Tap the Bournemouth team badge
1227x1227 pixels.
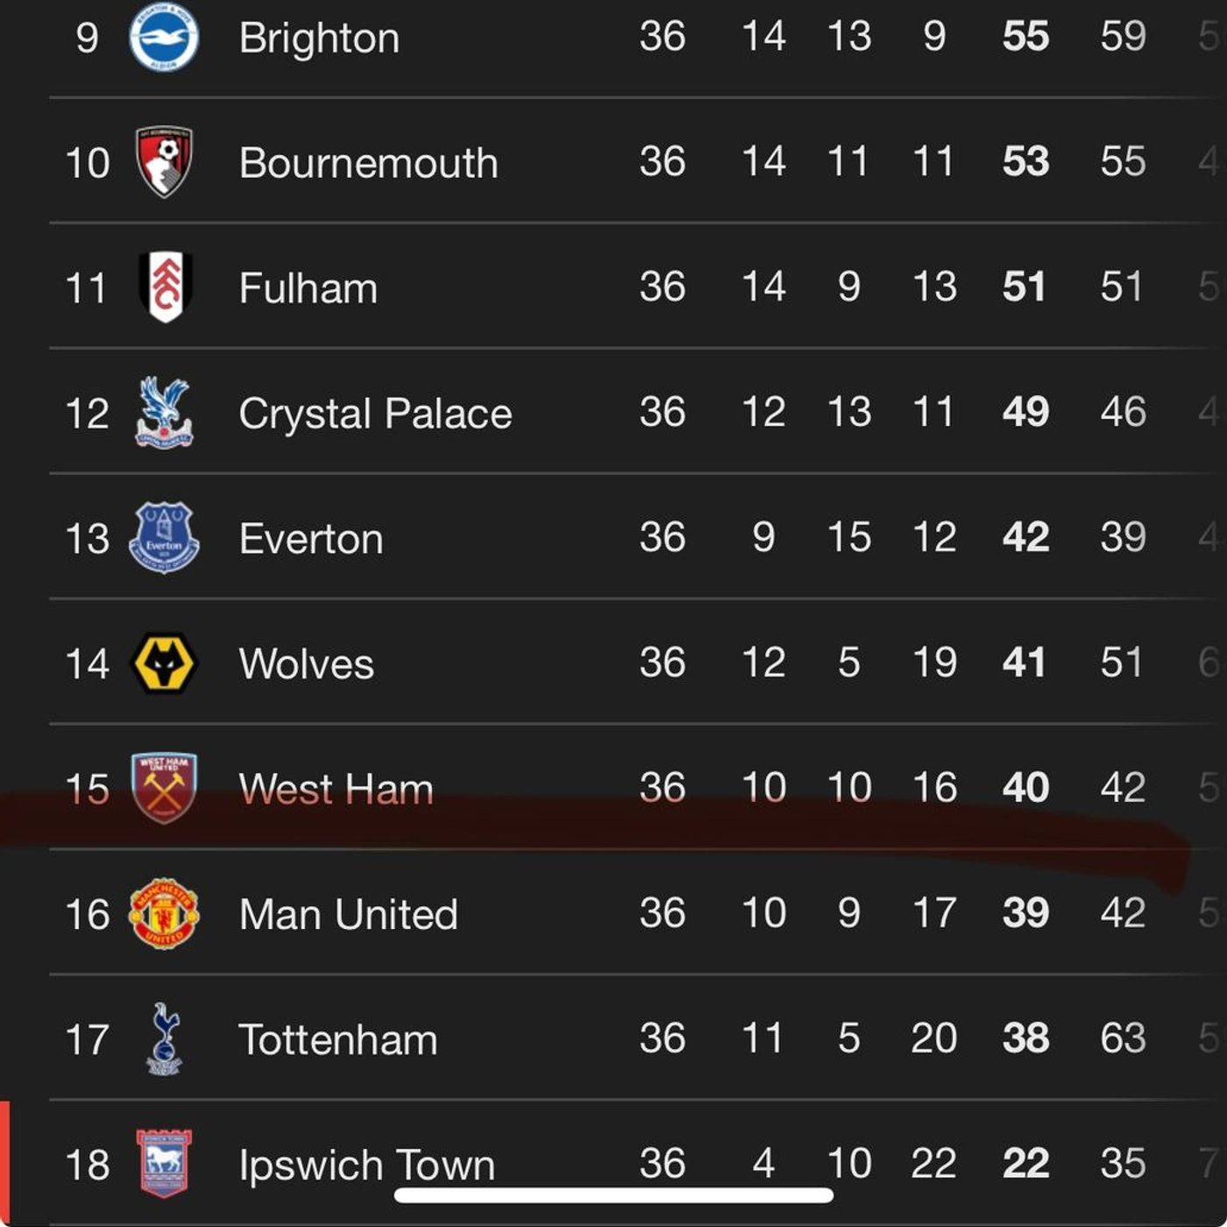pyautogui.click(x=164, y=162)
